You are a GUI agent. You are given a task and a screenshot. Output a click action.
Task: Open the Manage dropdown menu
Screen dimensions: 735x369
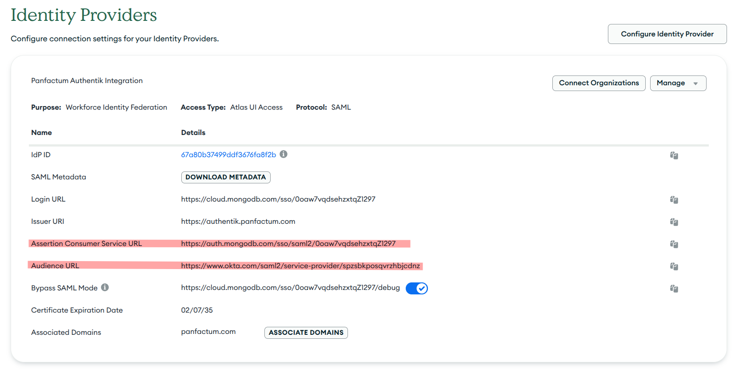point(678,83)
